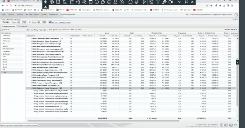Click the grid's vertical scrollbar
Viewport: 245px width, 128px height.
pos(237,82)
